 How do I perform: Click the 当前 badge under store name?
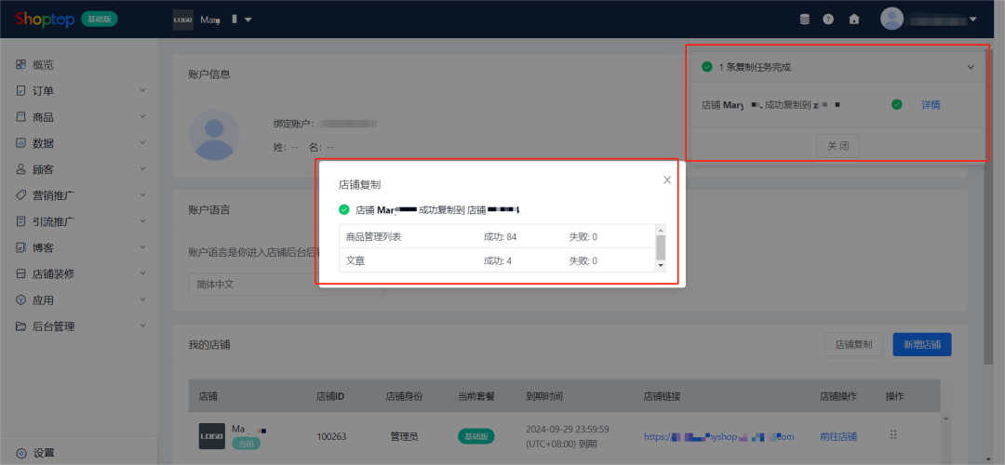246,444
